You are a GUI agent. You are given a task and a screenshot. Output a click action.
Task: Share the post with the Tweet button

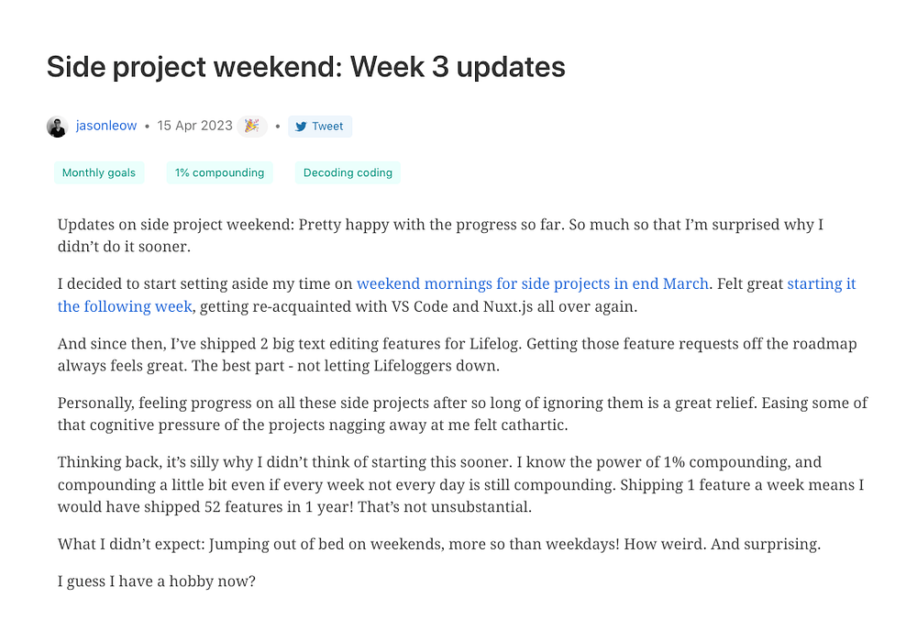pyautogui.click(x=320, y=127)
